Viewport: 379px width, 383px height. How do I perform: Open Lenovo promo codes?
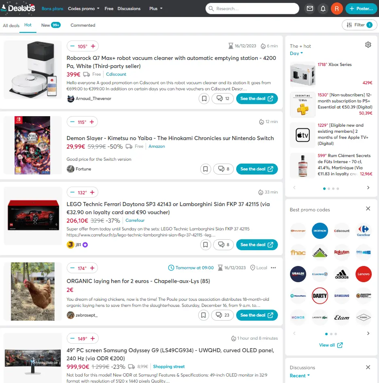pyautogui.click(x=363, y=274)
